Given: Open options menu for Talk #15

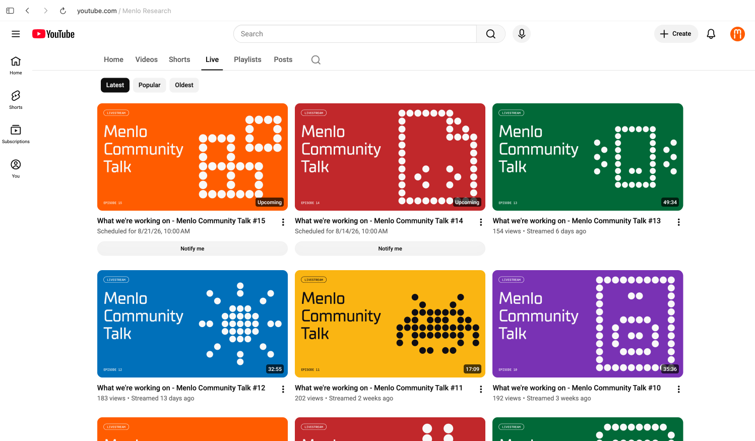Looking at the screenshot, I should click(x=283, y=222).
